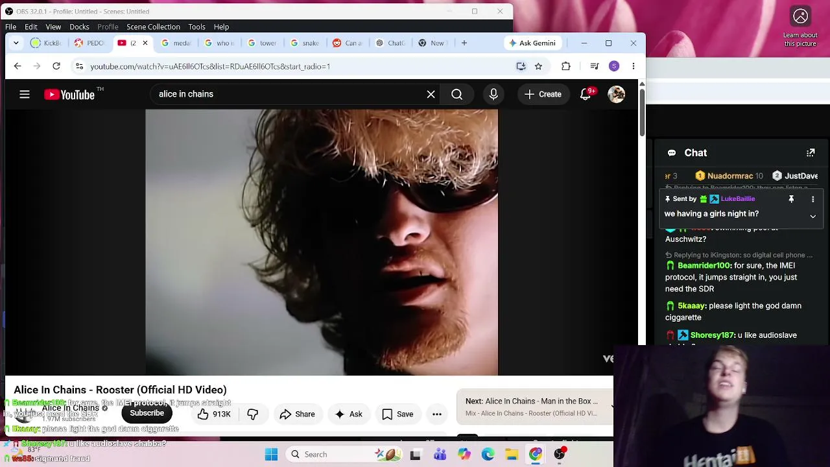Viewport: 830px width, 467px height.
Task: Go to the YouTube home logo
Action: coord(69,95)
